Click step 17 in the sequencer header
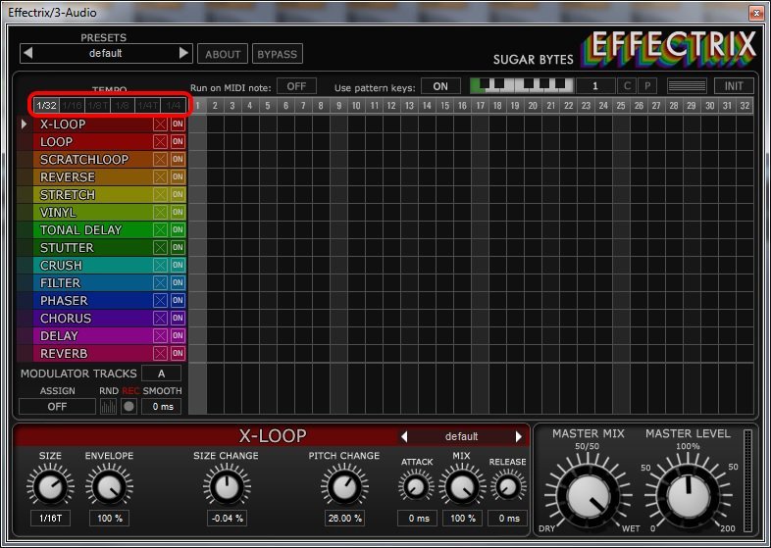771x548 pixels. tap(480, 106)
